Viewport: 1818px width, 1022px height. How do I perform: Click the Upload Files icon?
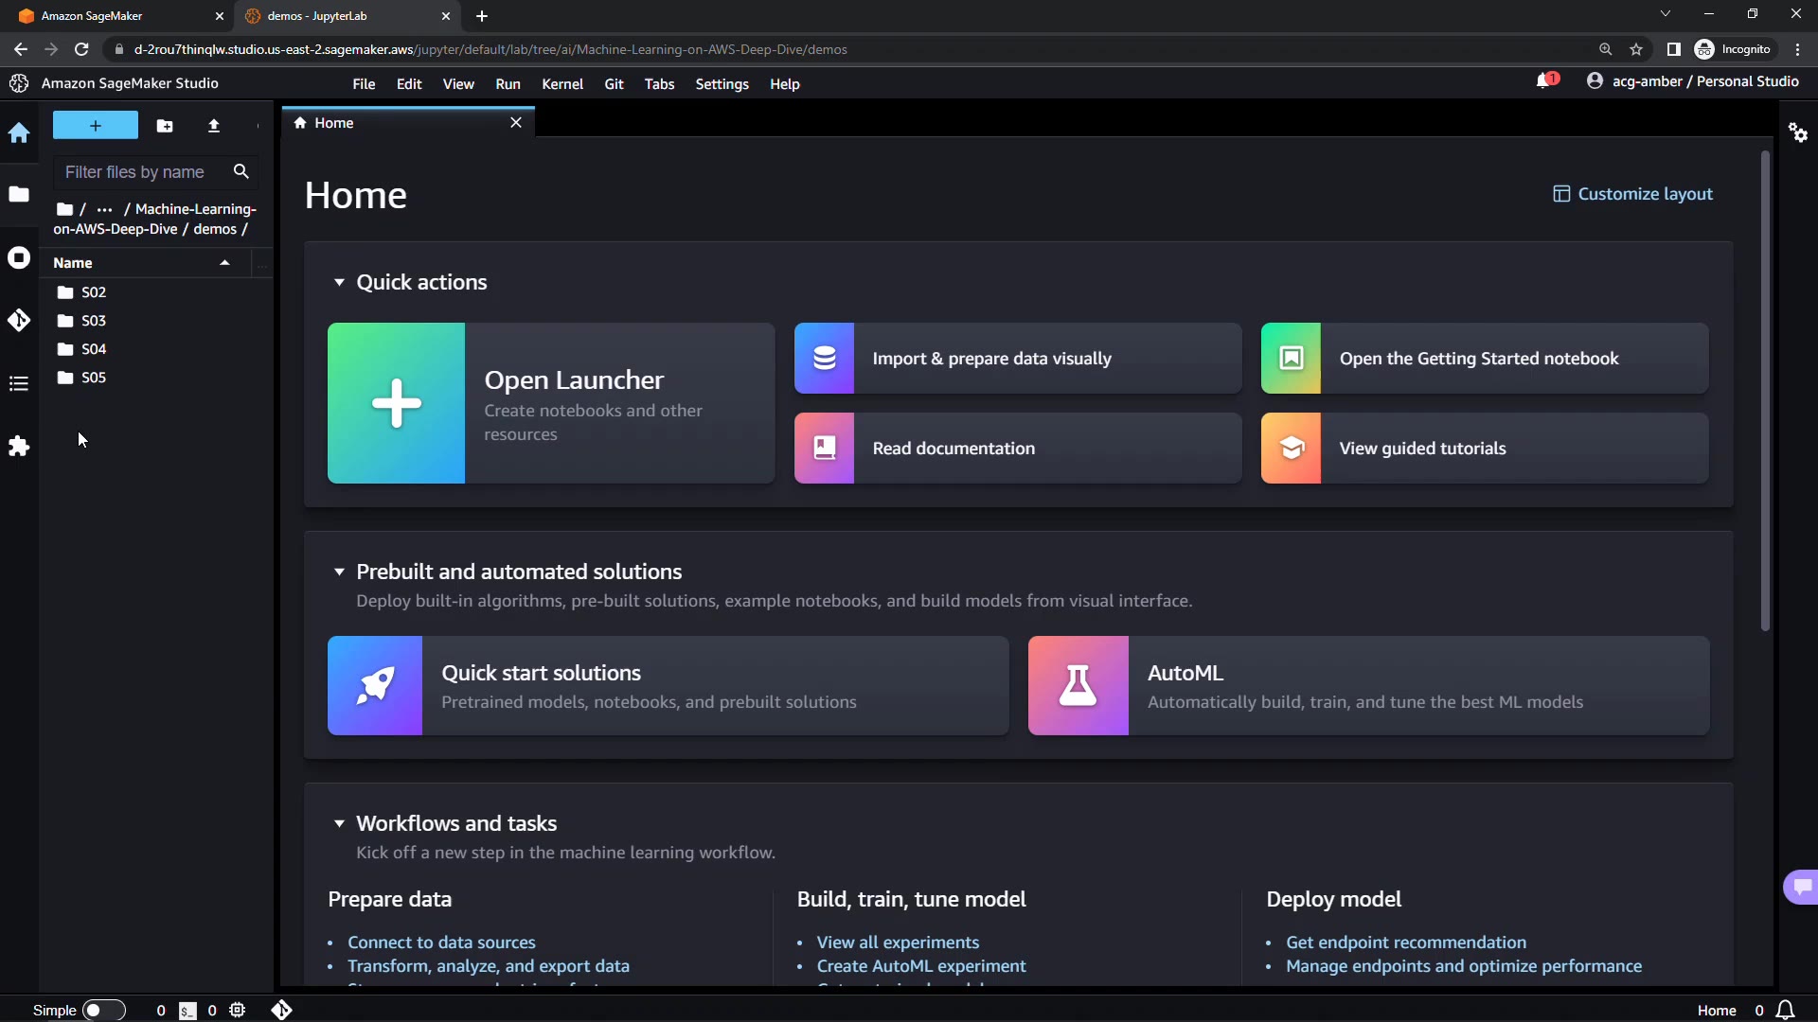tap(214, 126)
